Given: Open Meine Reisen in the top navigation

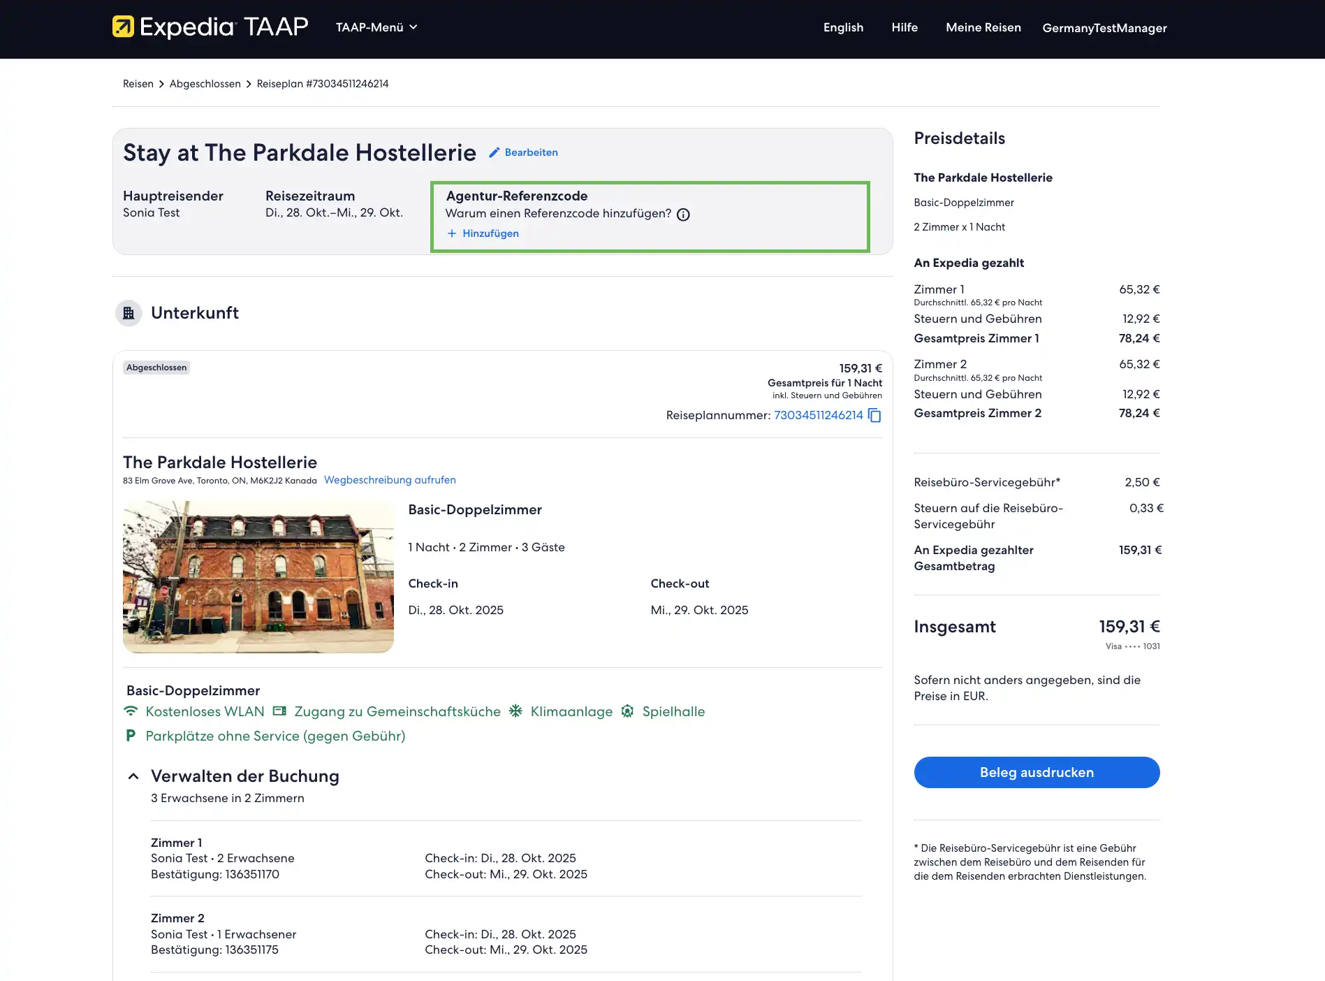Looking at the screenshot, I should 983,27.
